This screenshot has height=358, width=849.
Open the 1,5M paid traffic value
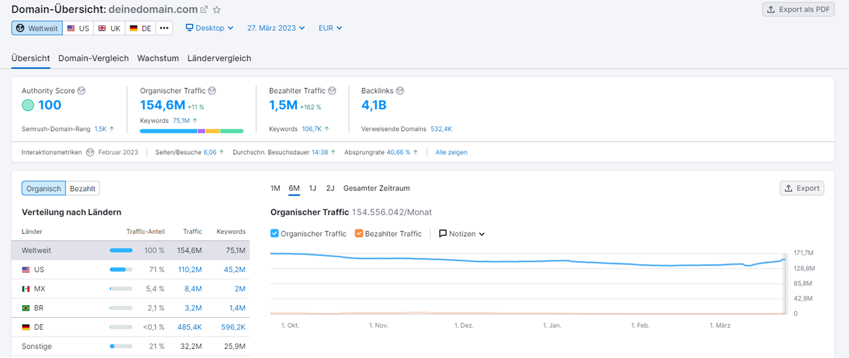pyautogui.click(x=283, y=105)
